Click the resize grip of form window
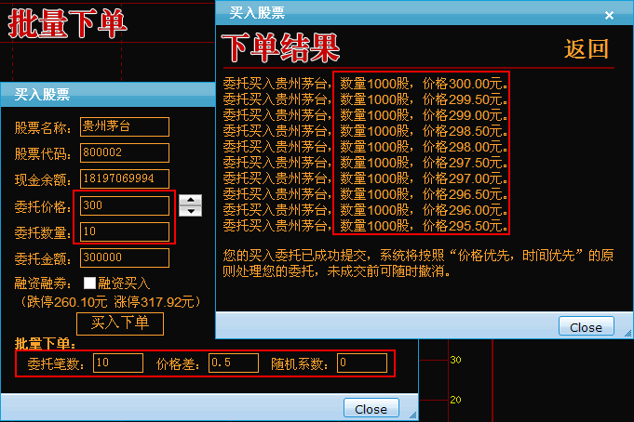Image resolution: width=634 pixels, height=422 pixels. pyautogui.click(x=412, y=415)
